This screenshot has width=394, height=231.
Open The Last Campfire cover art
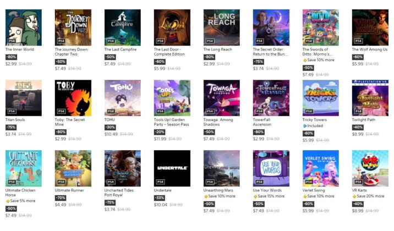click(123, 28)
